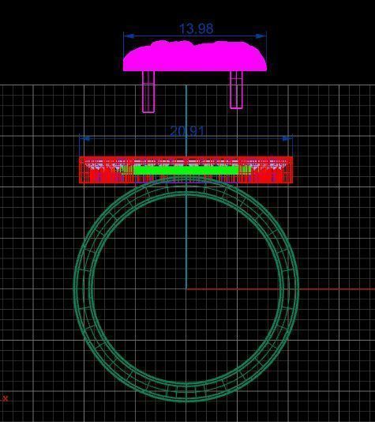Click the red horizontal axis line
The height and width of the screenshot is (422, 375).
[281, 289]
